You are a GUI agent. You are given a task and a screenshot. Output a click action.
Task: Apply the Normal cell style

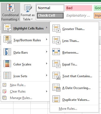tap(50, 8)
